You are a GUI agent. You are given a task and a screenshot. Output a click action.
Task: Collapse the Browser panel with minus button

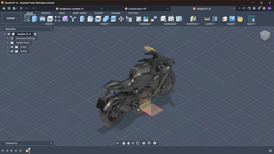coord(51,29)
